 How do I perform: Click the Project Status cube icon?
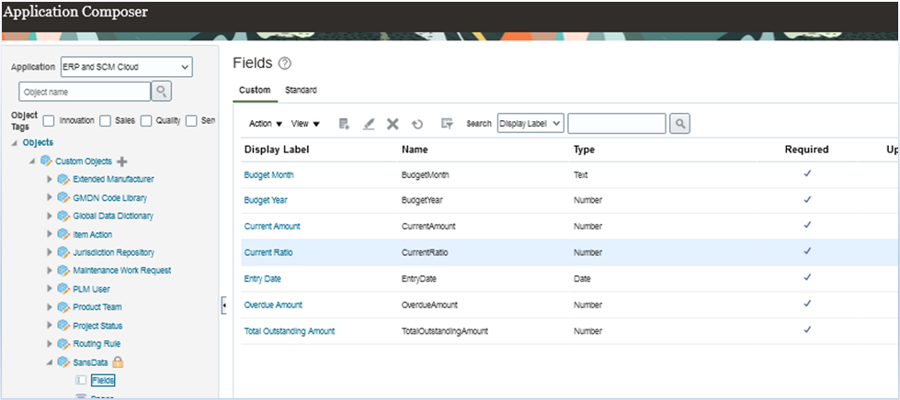63,326
